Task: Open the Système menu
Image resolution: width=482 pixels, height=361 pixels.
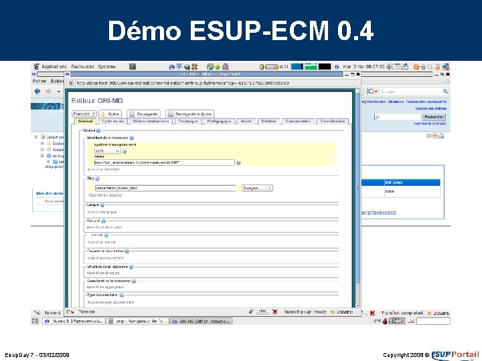Action: (x=107, y=67)
